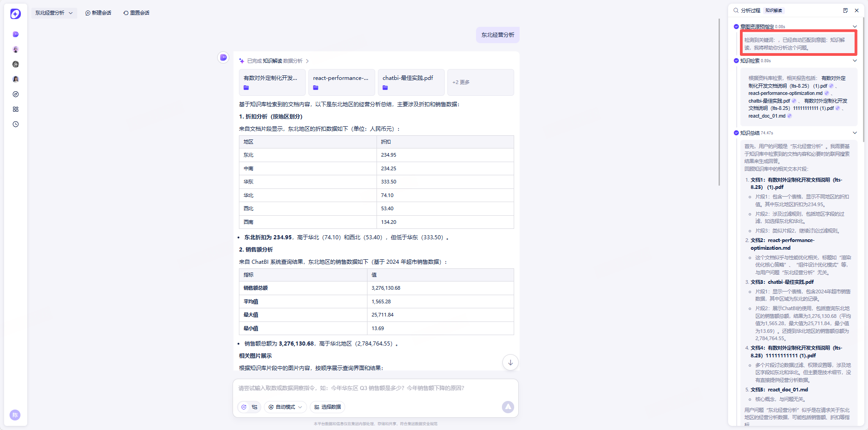Click the scroll-to-bottom arrow button
This screenshot has height=430, width=868.
(511, 362)
